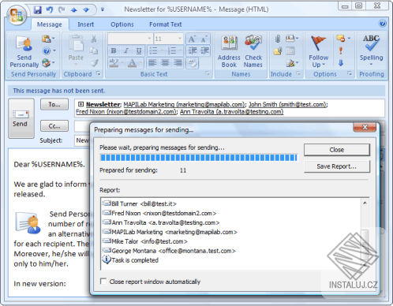Open the Insert ribbon tab

(x=85, y=24)
